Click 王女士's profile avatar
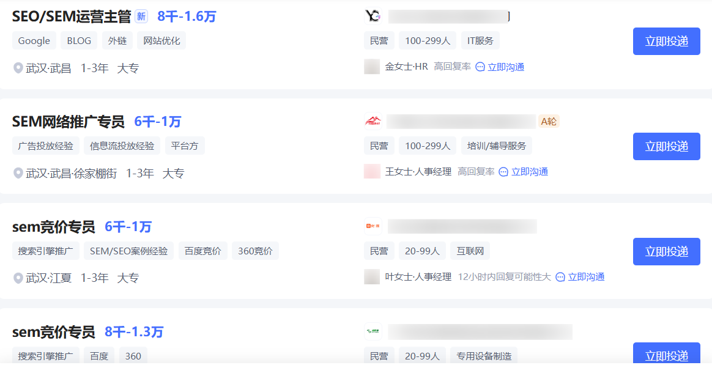 (x=372, y=171)
